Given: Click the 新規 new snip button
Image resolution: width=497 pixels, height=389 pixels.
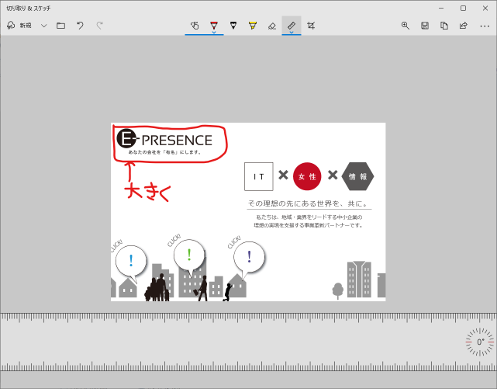Looking at the screenshot, I should pos(19,26).
